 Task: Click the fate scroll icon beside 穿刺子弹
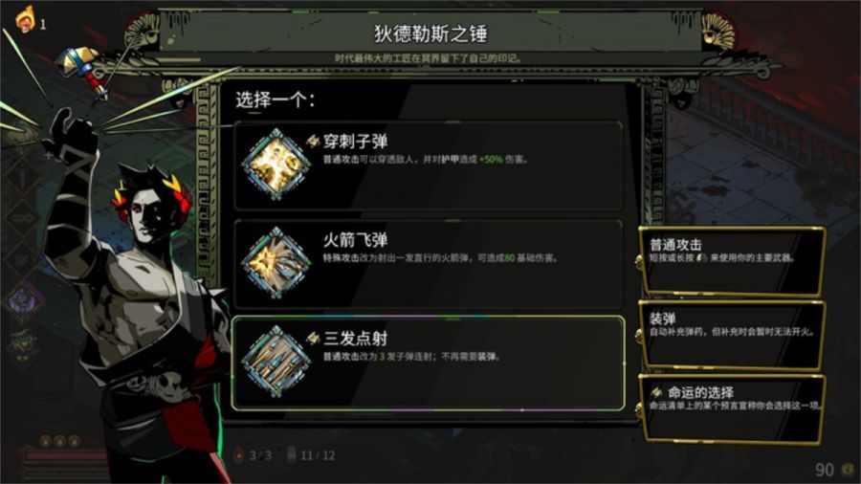313,141
